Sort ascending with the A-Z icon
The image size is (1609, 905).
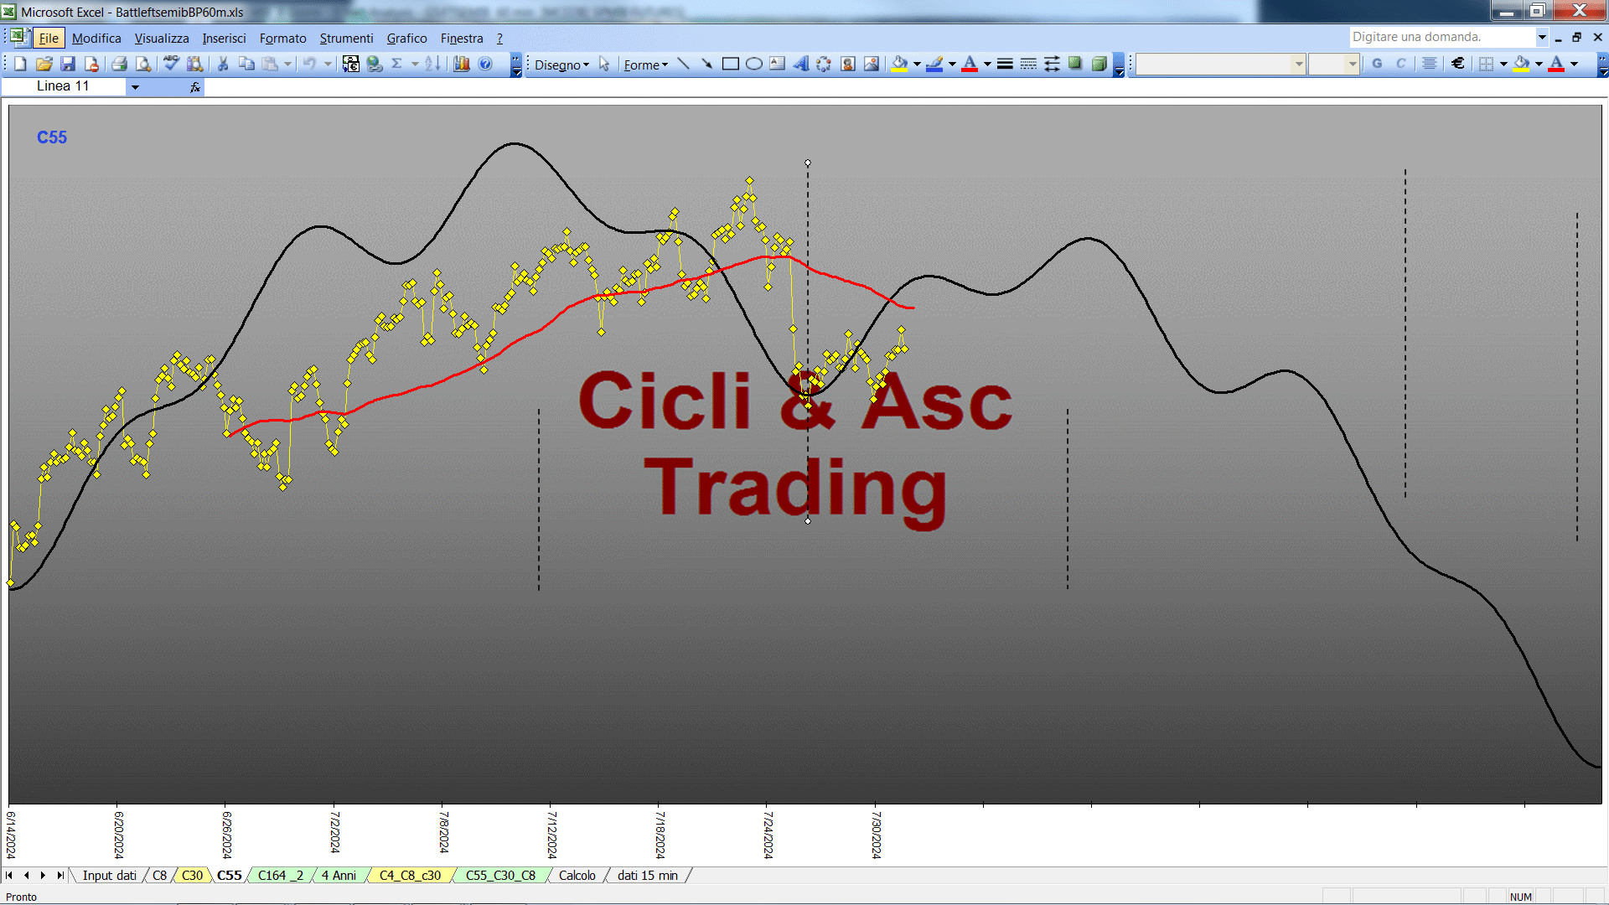click(x=432, y=65)
